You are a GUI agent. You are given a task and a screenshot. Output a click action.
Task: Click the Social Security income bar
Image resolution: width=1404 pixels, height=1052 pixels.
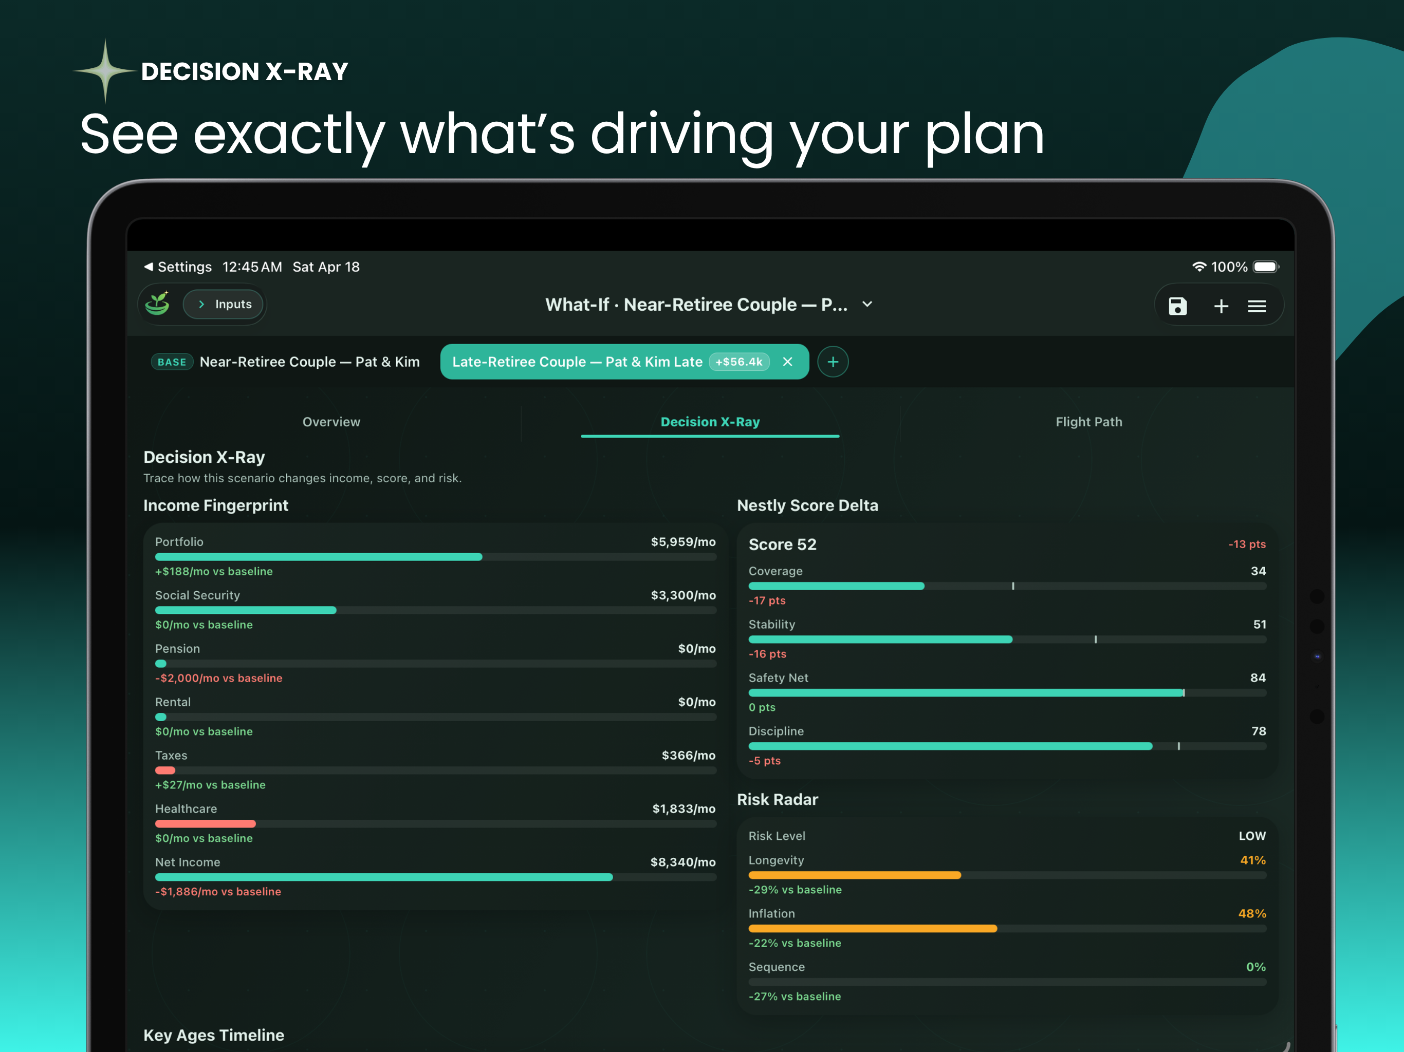pos(435,610)
